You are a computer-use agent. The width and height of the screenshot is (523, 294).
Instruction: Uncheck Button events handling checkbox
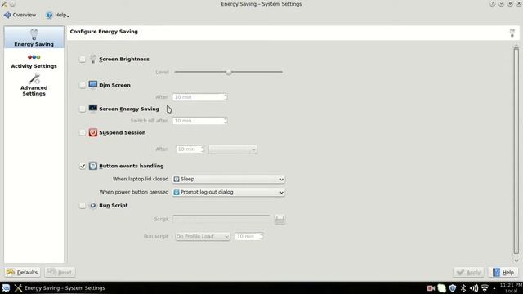point(83,166)
